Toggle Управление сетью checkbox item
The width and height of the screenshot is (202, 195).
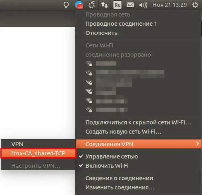point(138,156)
